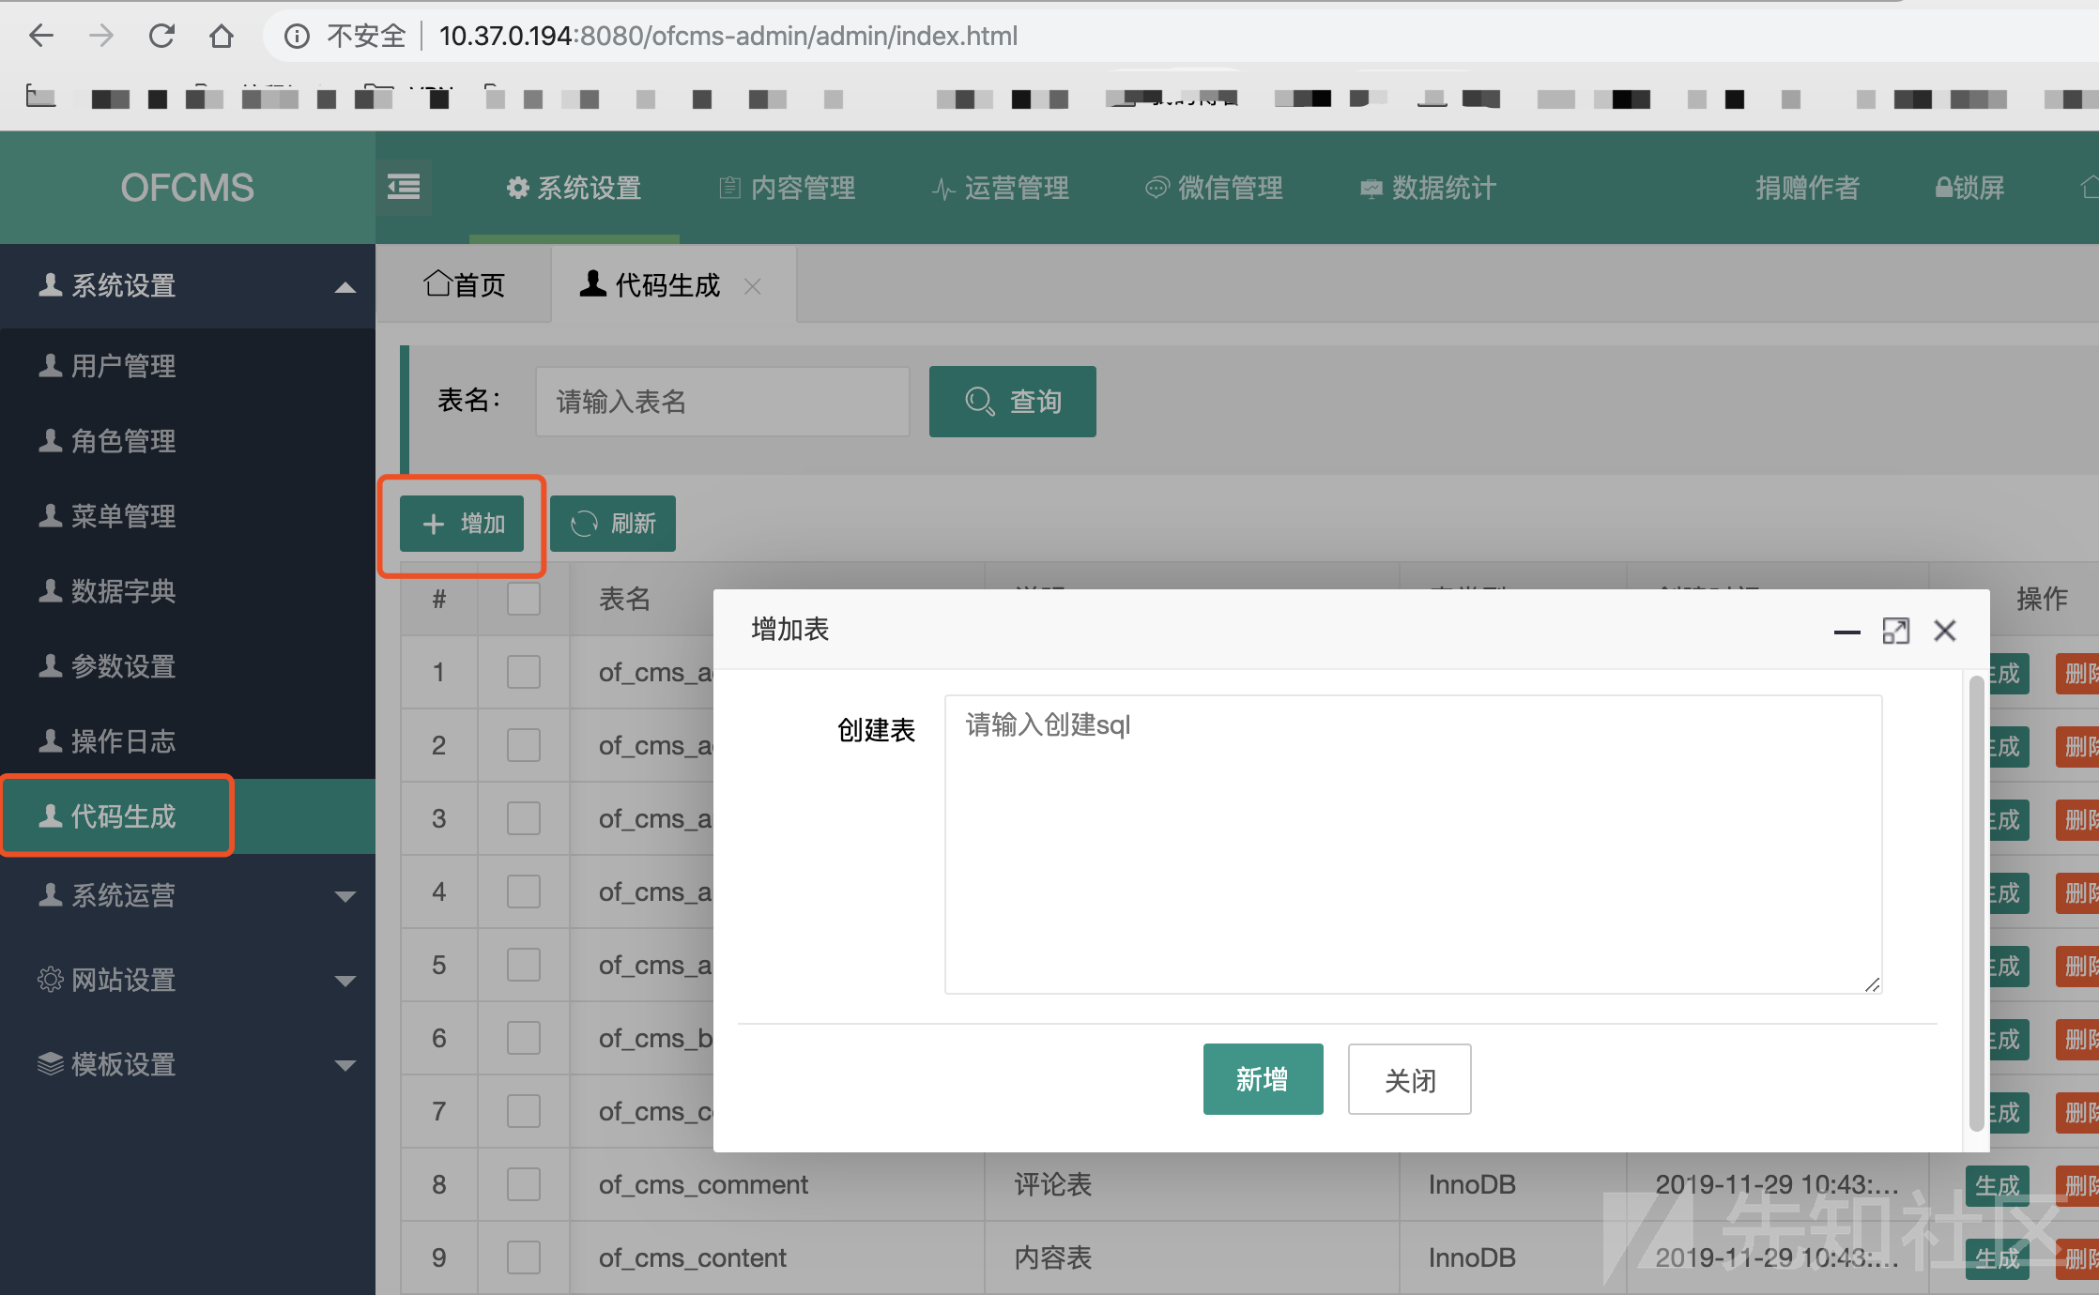Open 数据字典 in the sidebar

coord(188,591)
